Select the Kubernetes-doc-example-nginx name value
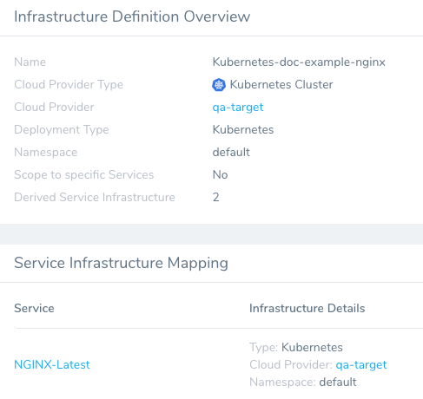423x399 pixels. point(299,62)
